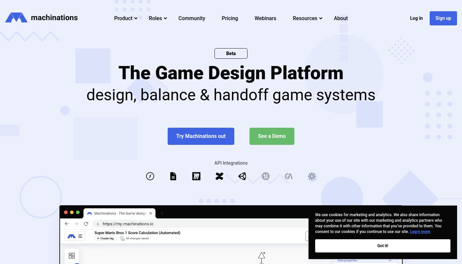The height and width of the screenshot is (264, 462).
Task: Click the back arrow in the preview browser
Action: tap(67, 224)
